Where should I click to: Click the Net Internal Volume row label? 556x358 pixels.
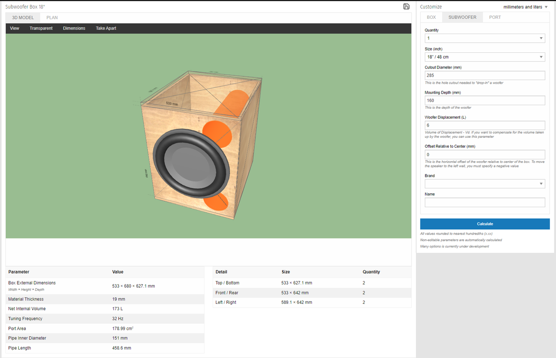point(27,309)
